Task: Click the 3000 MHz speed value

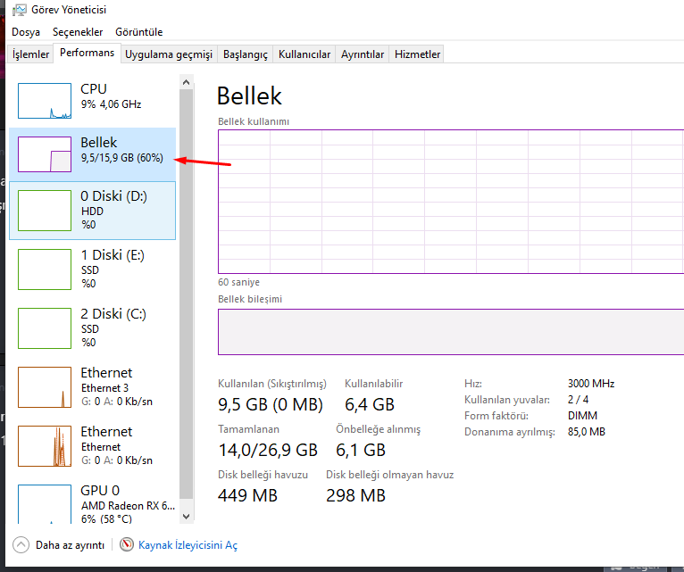Action: click(x=591, y=384)
